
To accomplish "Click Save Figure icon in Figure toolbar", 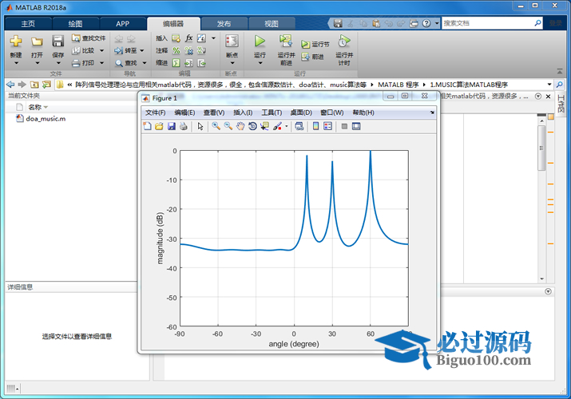I will click(171, 126).
